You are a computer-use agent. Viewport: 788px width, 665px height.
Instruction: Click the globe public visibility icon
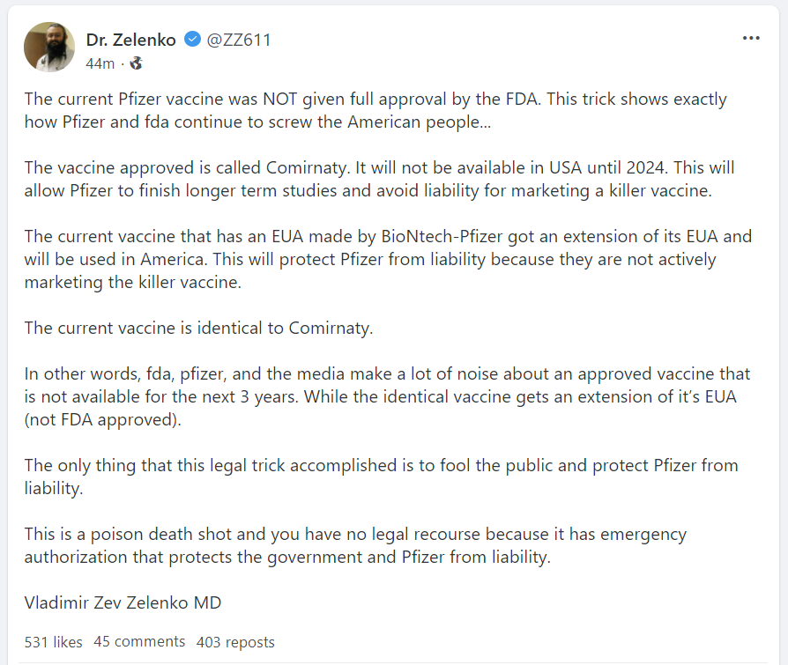pyautogui.click(x=136, y=63)
